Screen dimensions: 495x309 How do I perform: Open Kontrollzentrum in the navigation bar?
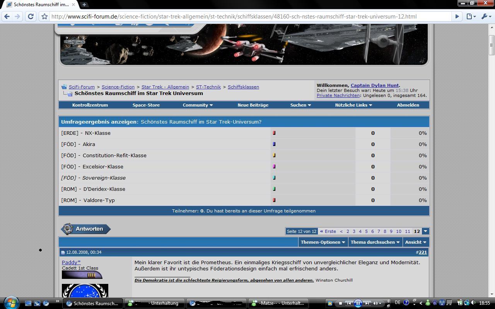tap(90, 105)
